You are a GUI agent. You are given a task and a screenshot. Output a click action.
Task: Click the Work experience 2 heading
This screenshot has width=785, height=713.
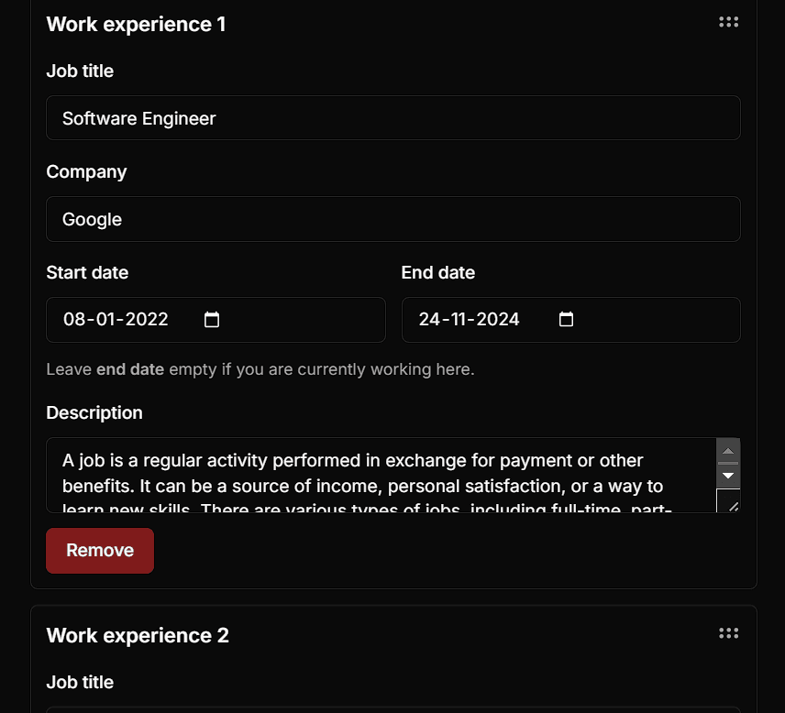click(138, 636)
